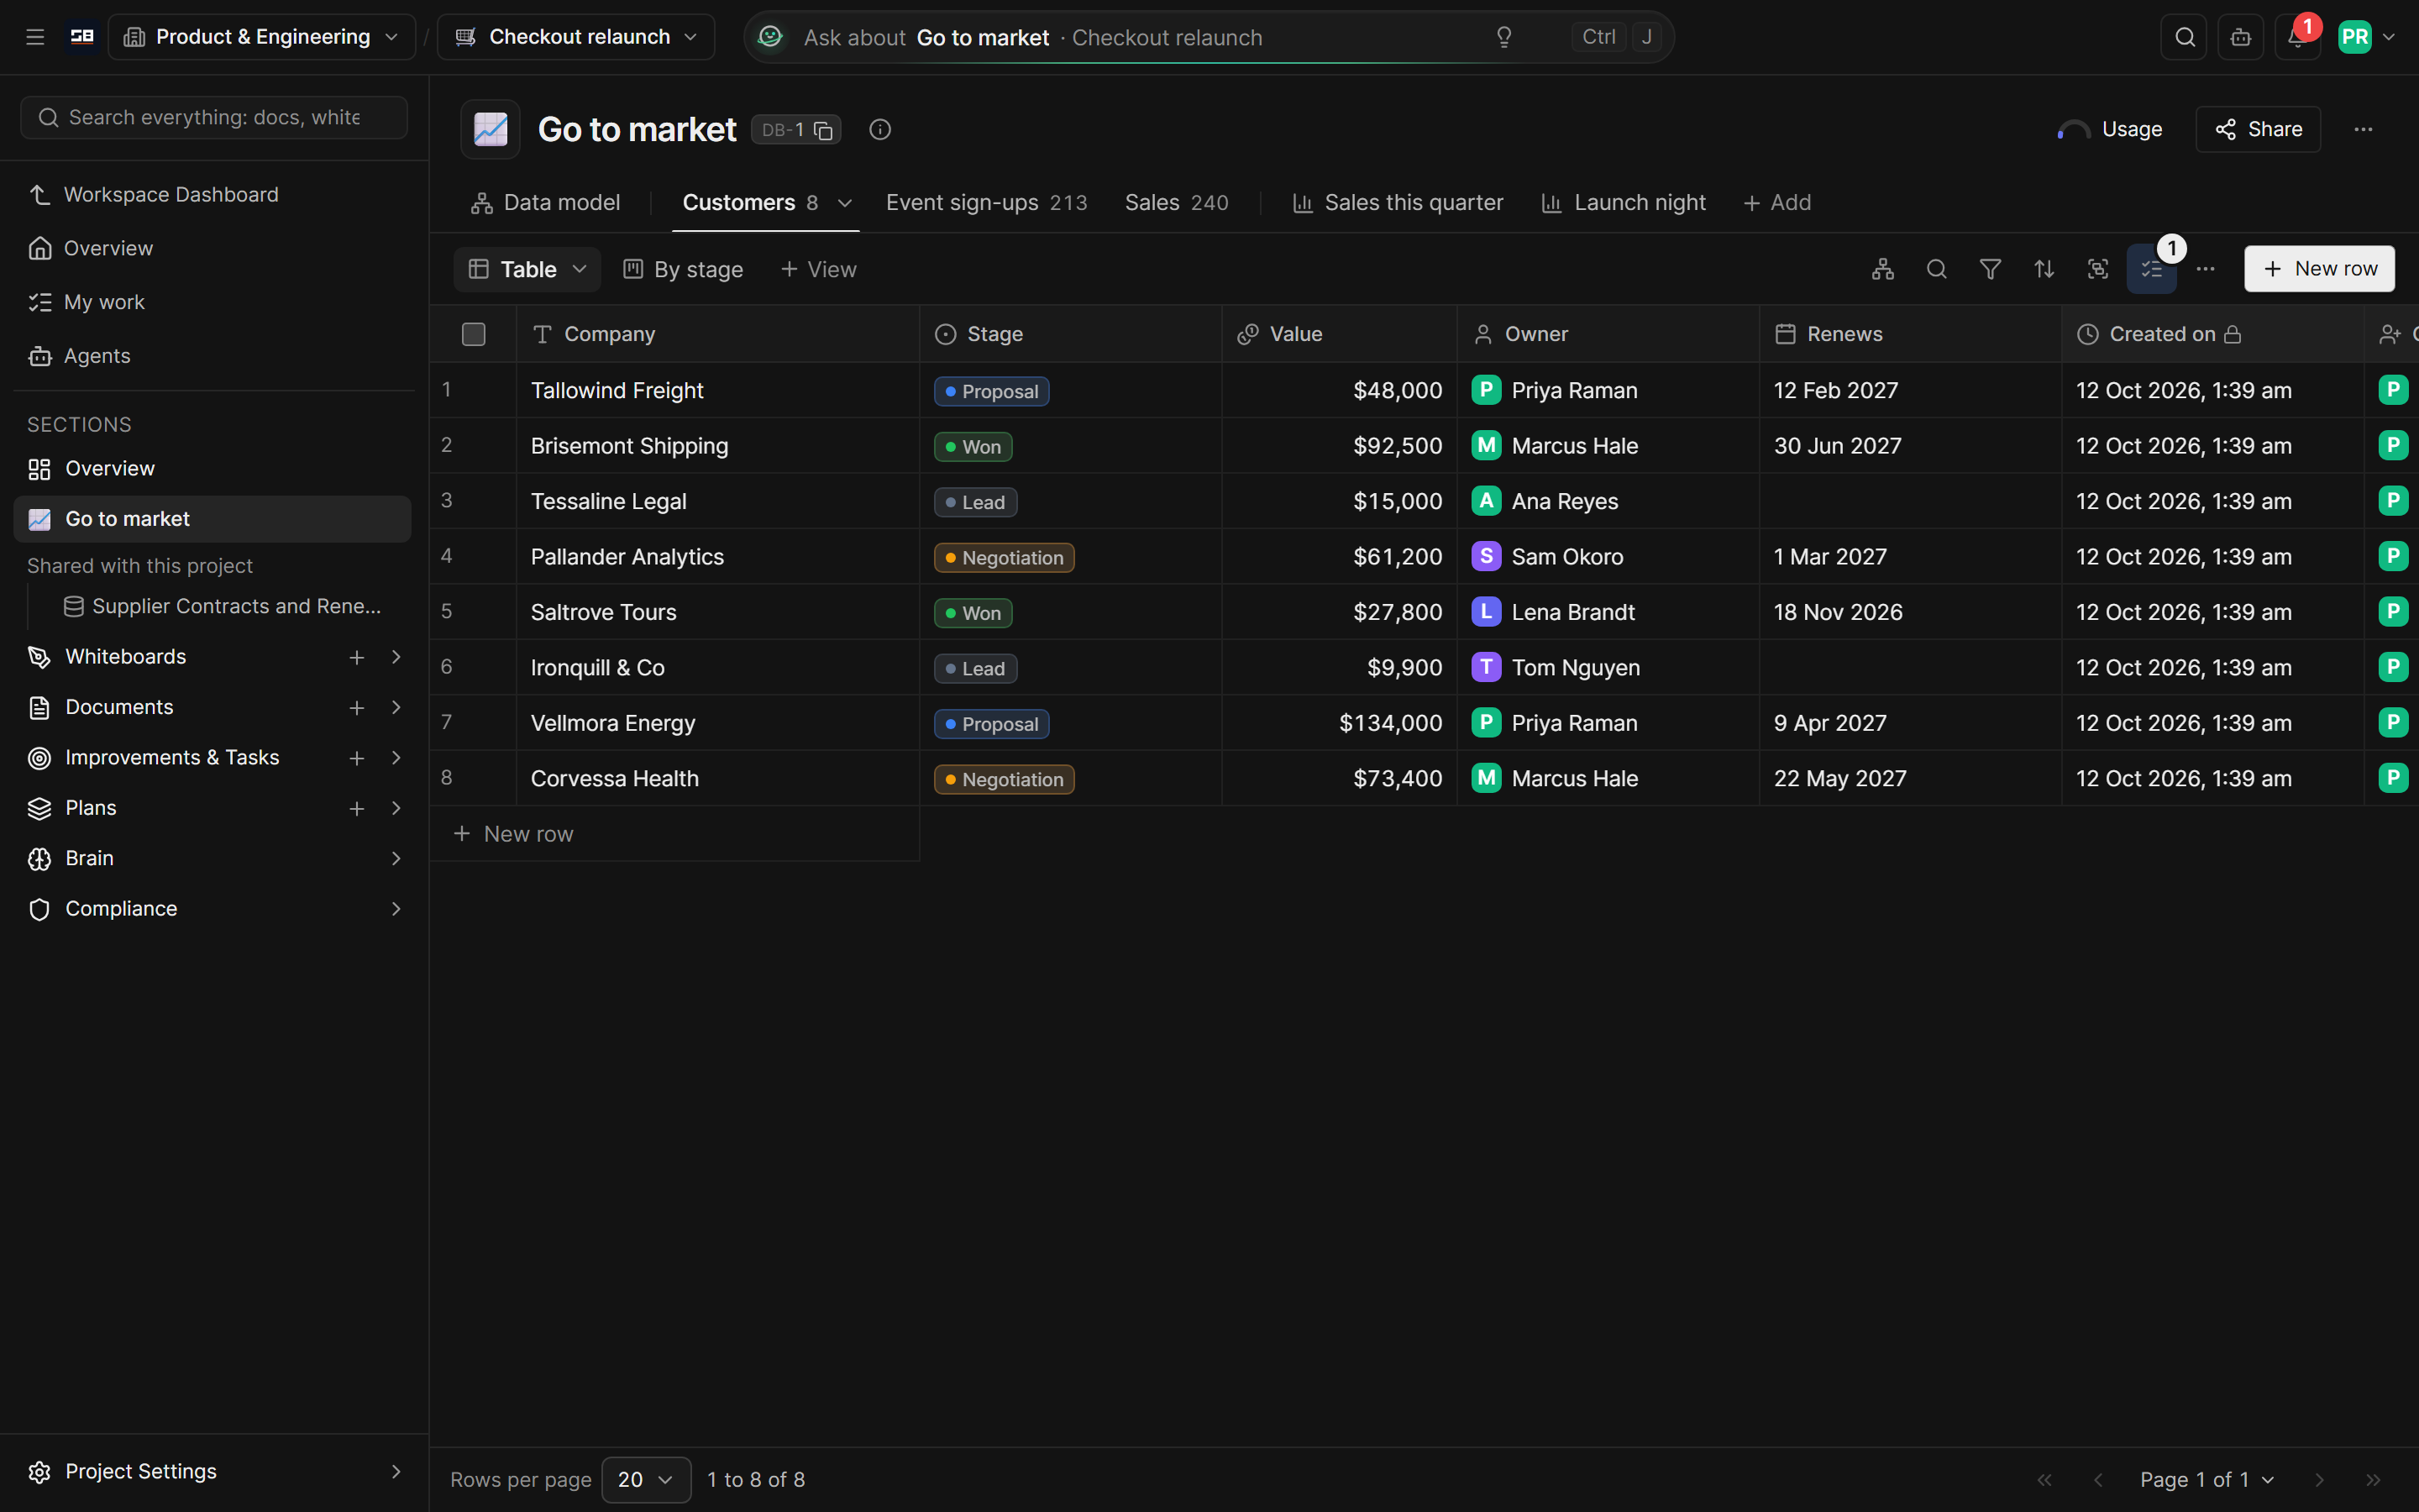Open the notifications bell
This screenshot has width=2419, height=1512.
[2297, 37]
